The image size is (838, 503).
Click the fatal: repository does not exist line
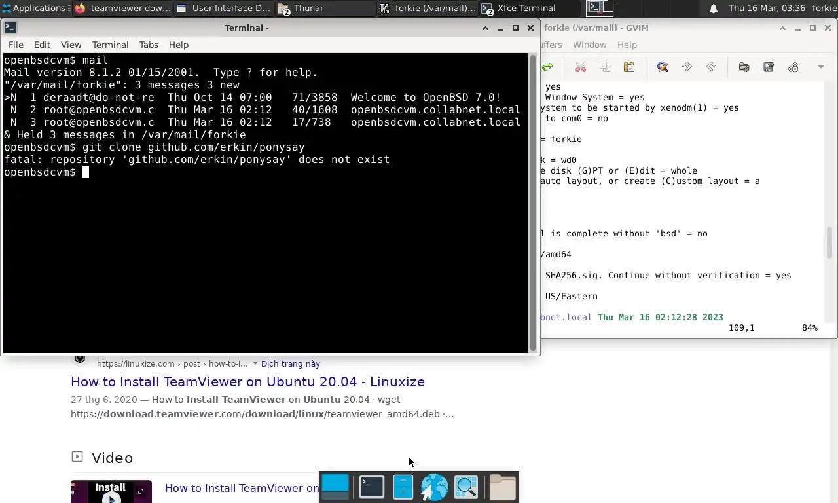196,160
